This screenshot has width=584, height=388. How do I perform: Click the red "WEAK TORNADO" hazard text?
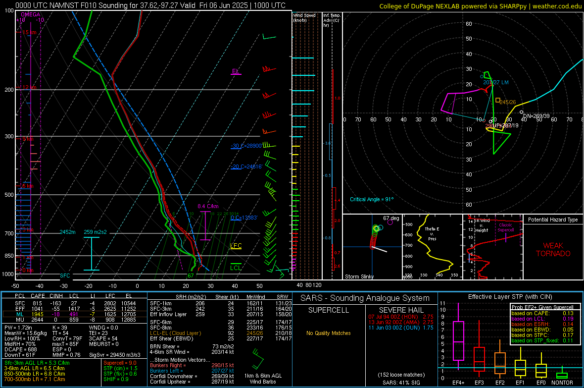[553, 250]
